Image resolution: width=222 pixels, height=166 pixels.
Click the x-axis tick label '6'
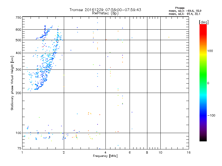[130, 152]
